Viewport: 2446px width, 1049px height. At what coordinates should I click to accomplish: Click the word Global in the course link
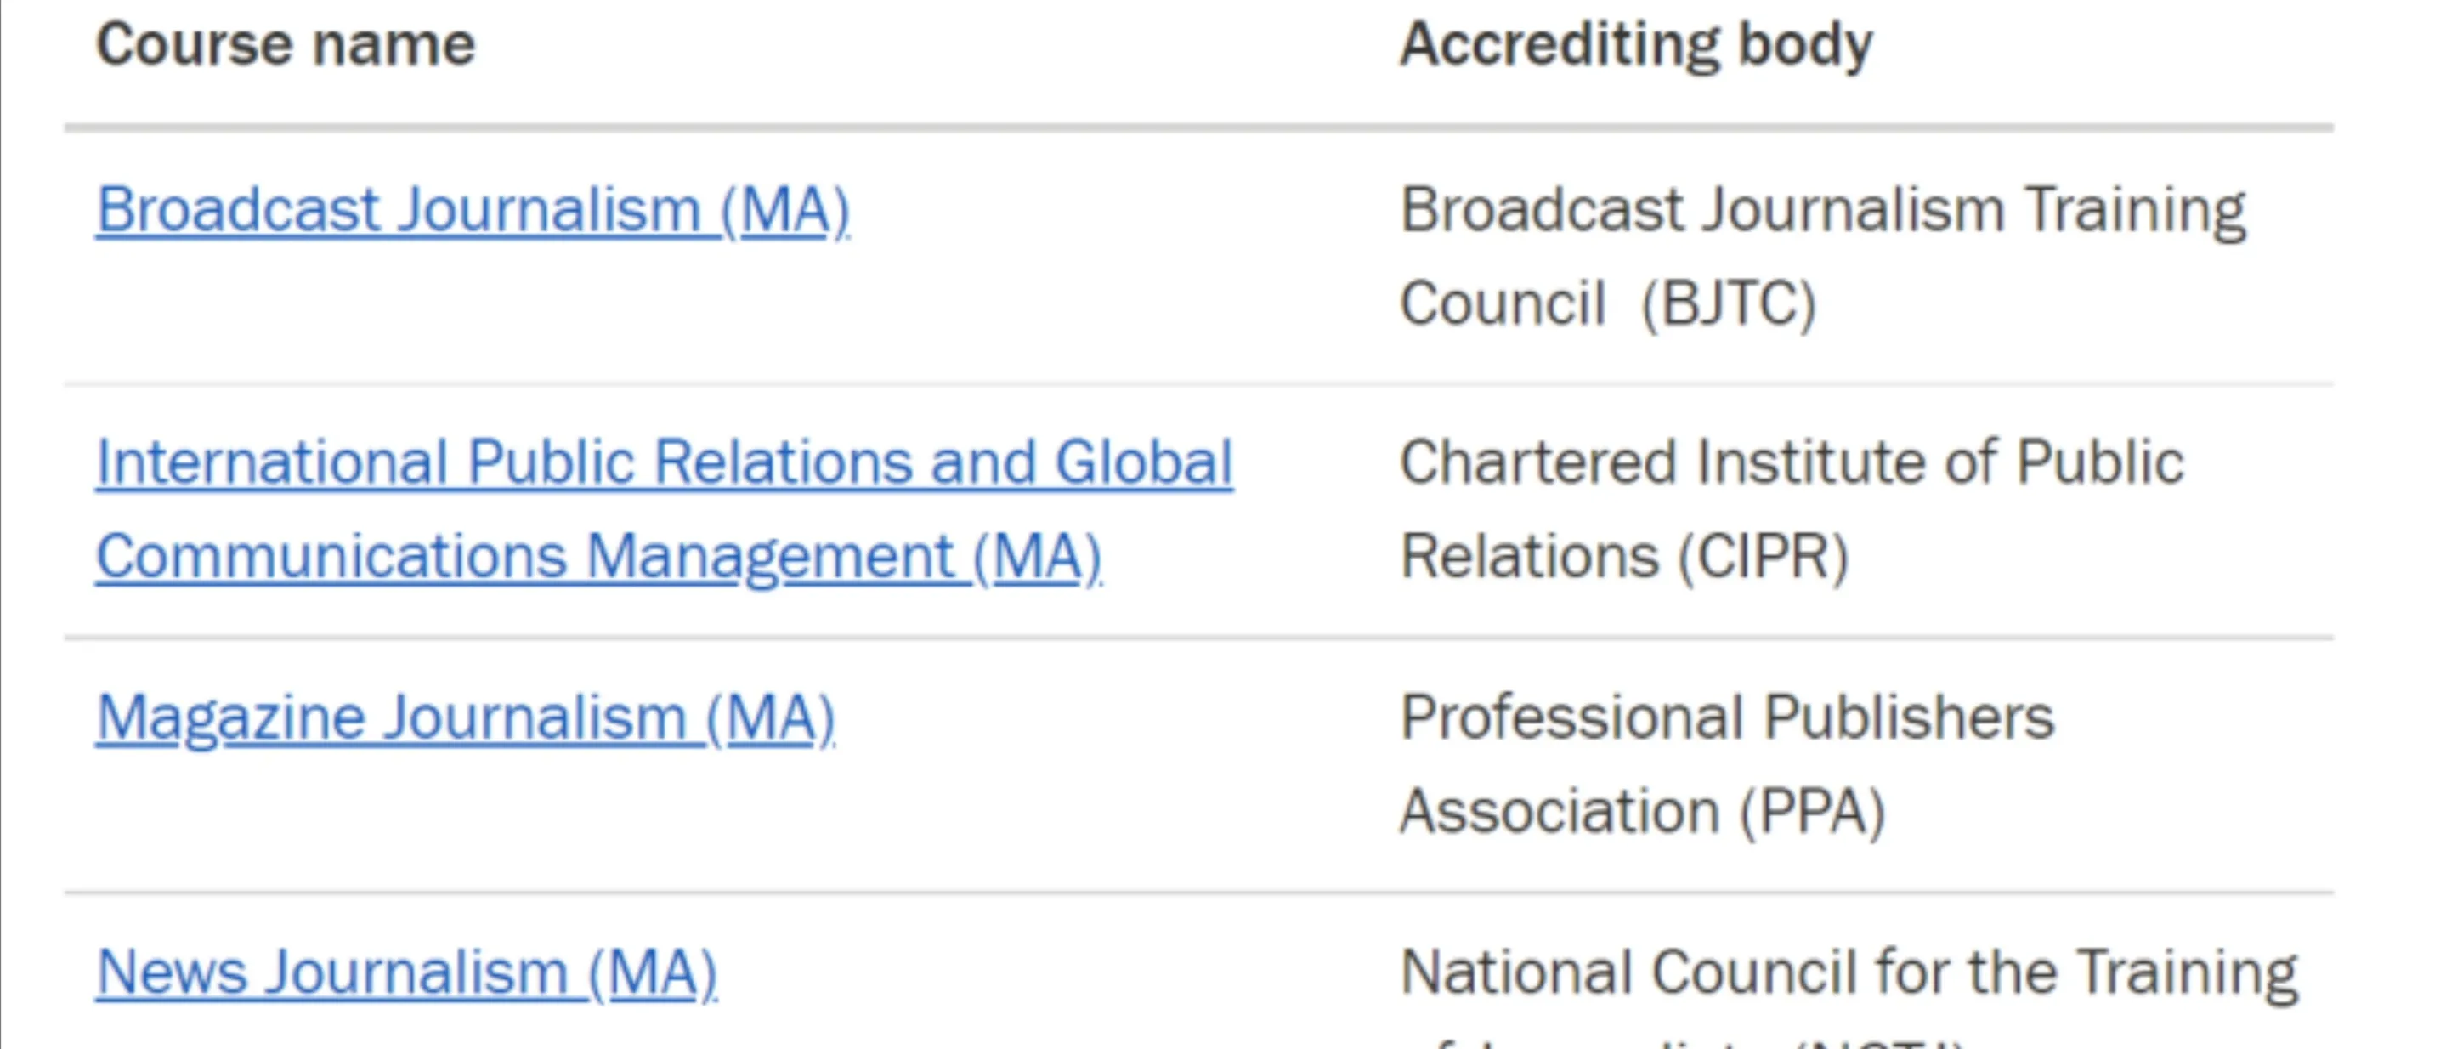(x=1144, y=463)
